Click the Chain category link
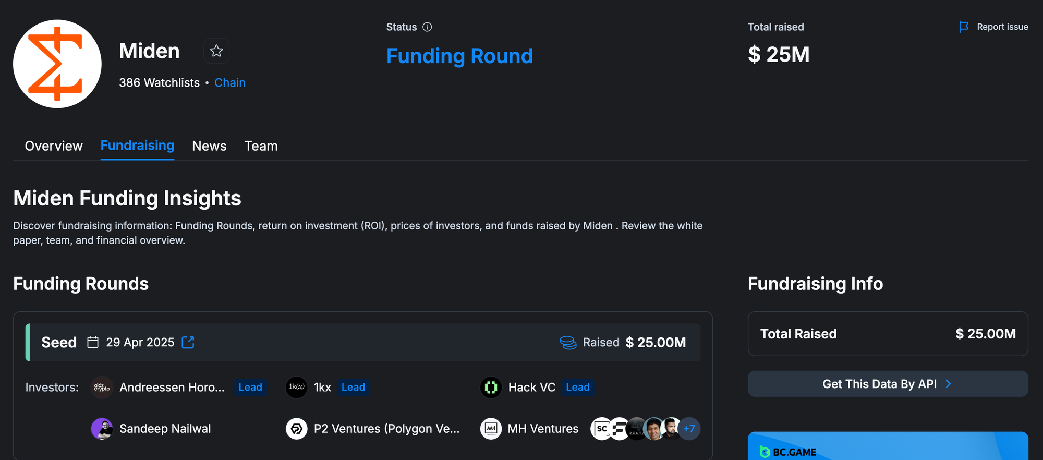 pyautogui.click(x=230, y=83)
